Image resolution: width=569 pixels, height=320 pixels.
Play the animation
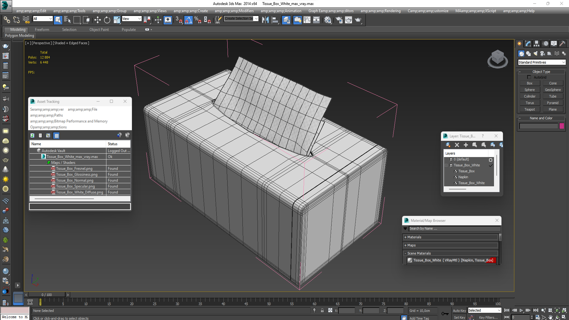pos(521,310)
